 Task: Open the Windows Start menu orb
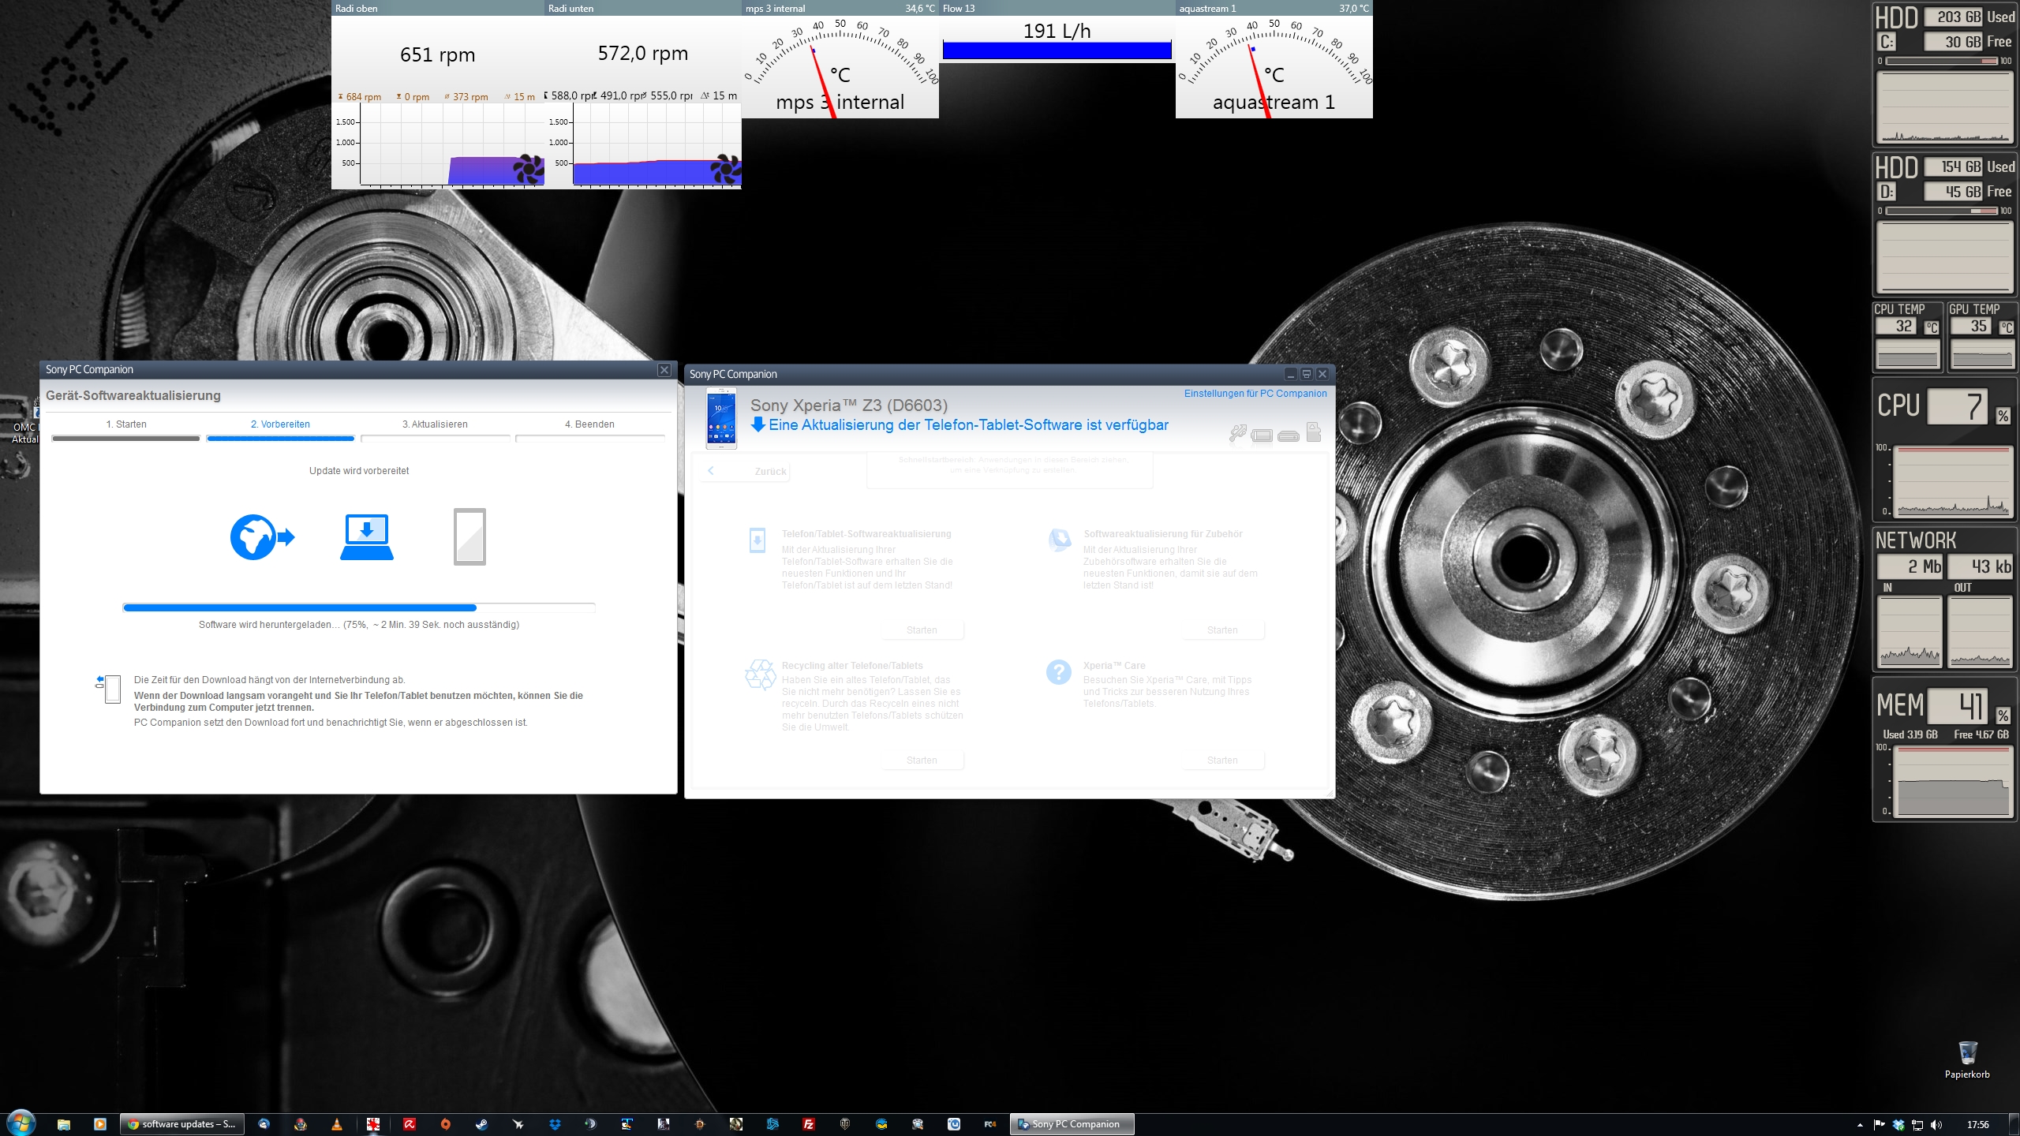[x=21, y=1123]
